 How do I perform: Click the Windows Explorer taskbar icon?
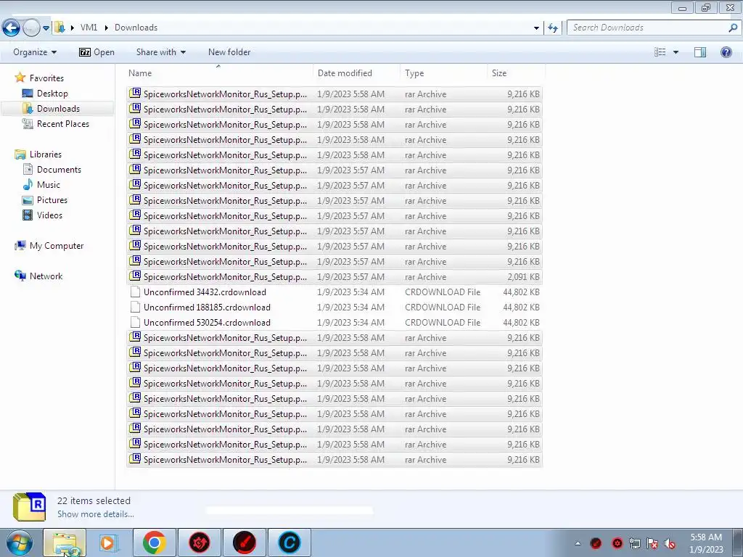click(65, 542)
